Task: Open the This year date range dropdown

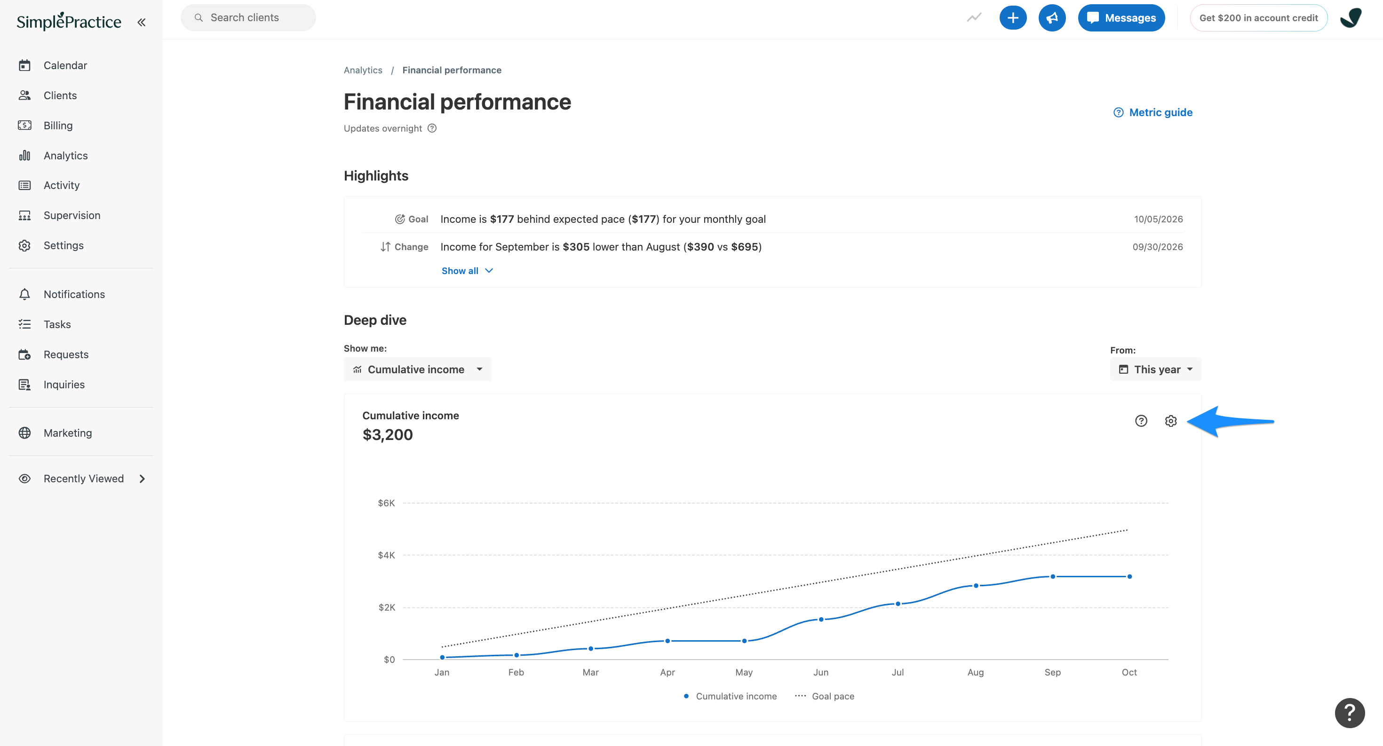Action: click(1155, 369)
